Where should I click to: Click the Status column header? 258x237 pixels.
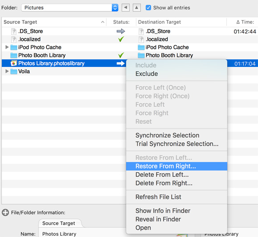coord(121,22)
